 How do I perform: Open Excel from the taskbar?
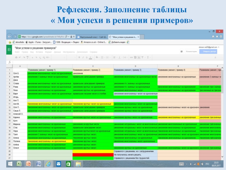pos(19,164)
